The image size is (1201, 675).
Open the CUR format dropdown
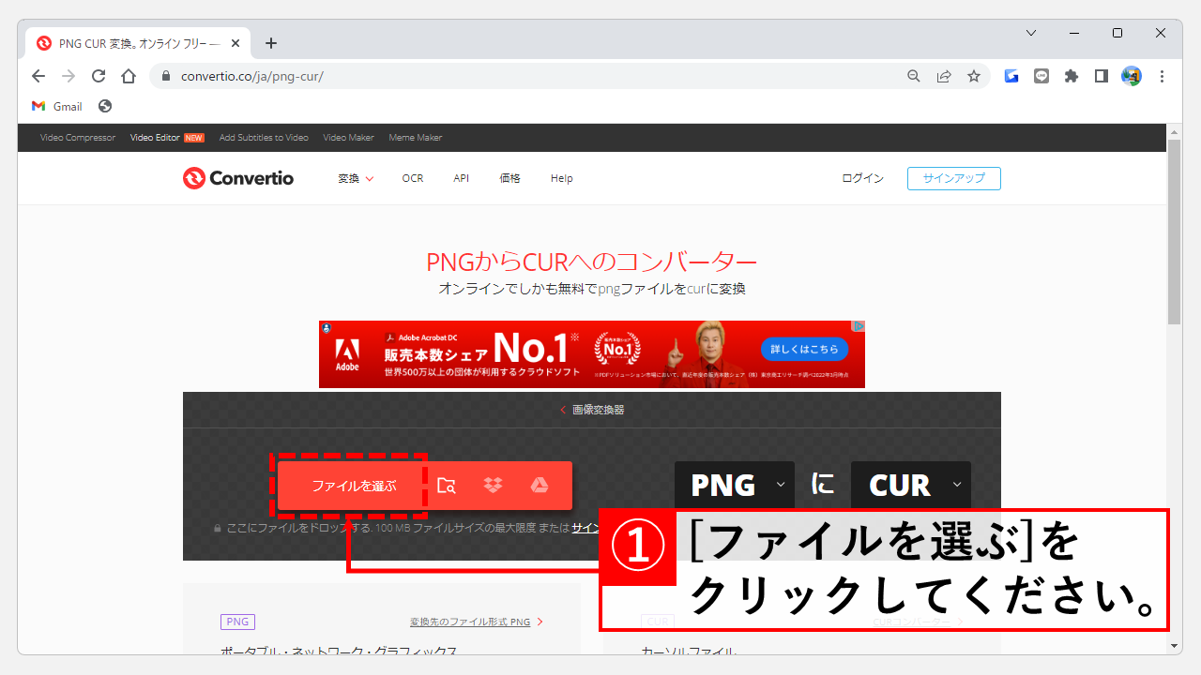pyautogui.click(x=956, y=485)
